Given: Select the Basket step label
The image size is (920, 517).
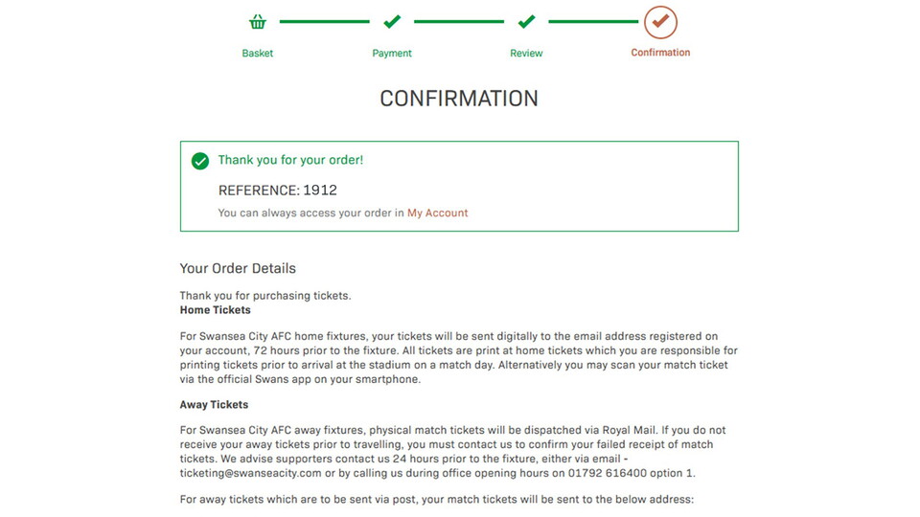Looking at the screenshot, I should (257, 53).
